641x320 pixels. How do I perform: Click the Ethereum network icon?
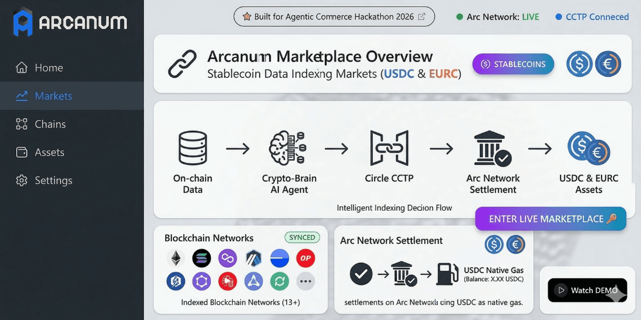[x=176, y=259]
